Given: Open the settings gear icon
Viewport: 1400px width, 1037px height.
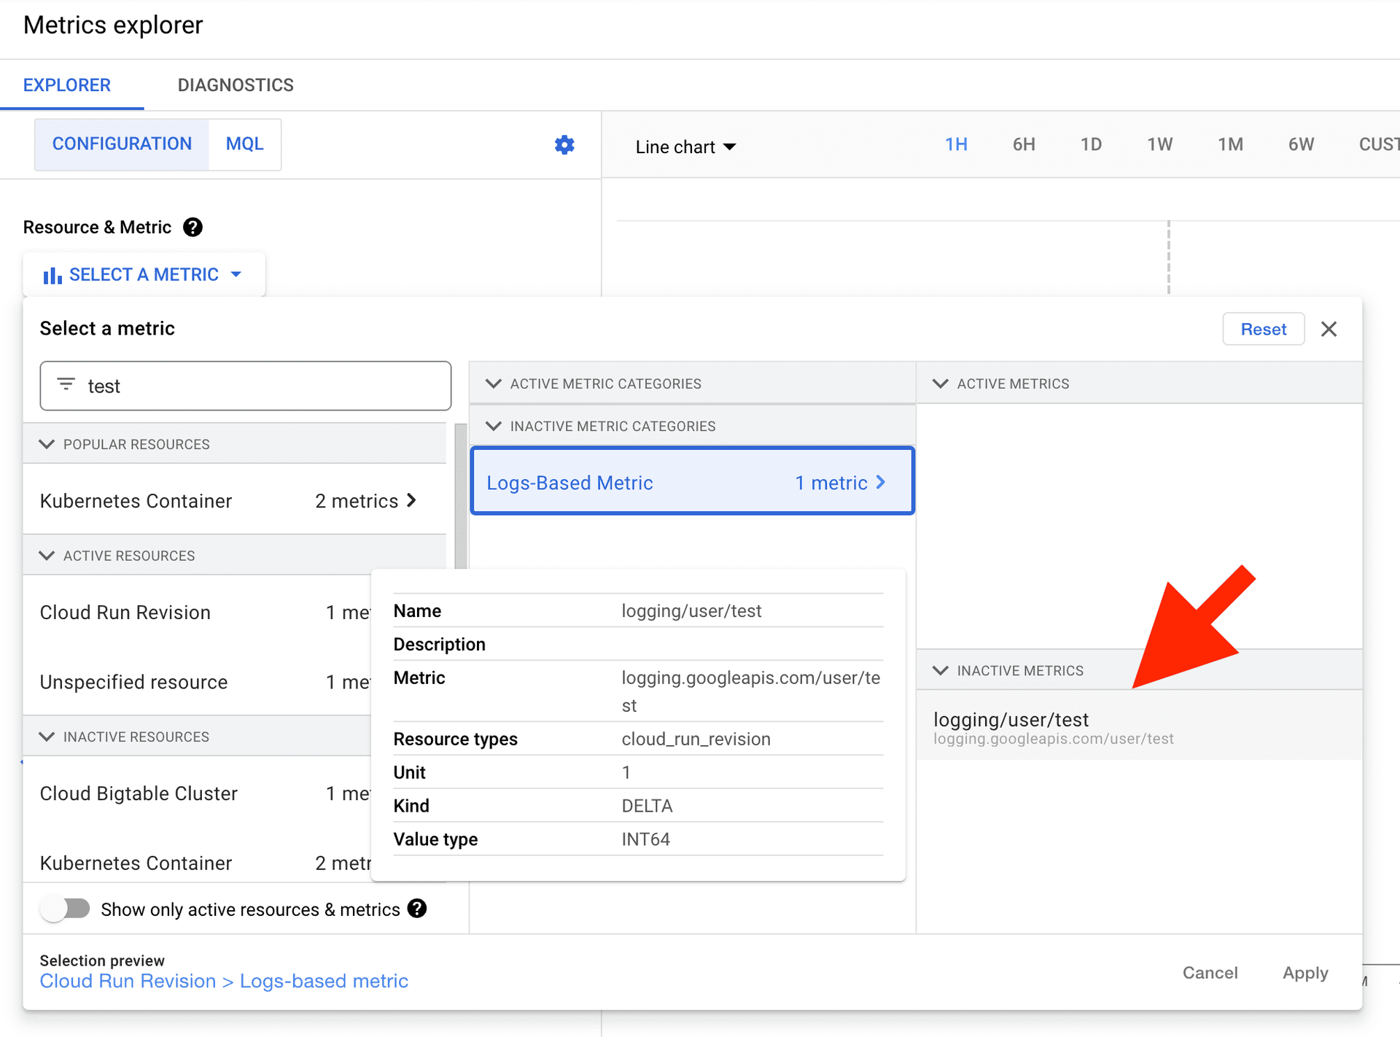Looking at the screenshot, I should click(x=564, y=145).
